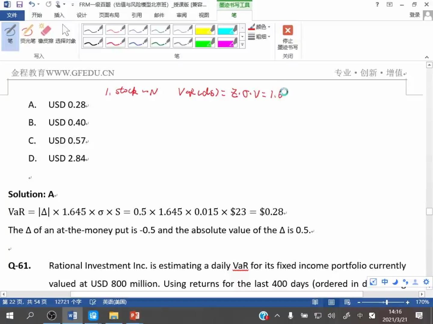
Task: Switch to the 橡皮擦 eraser tool
Action: [x=46, y=34]
